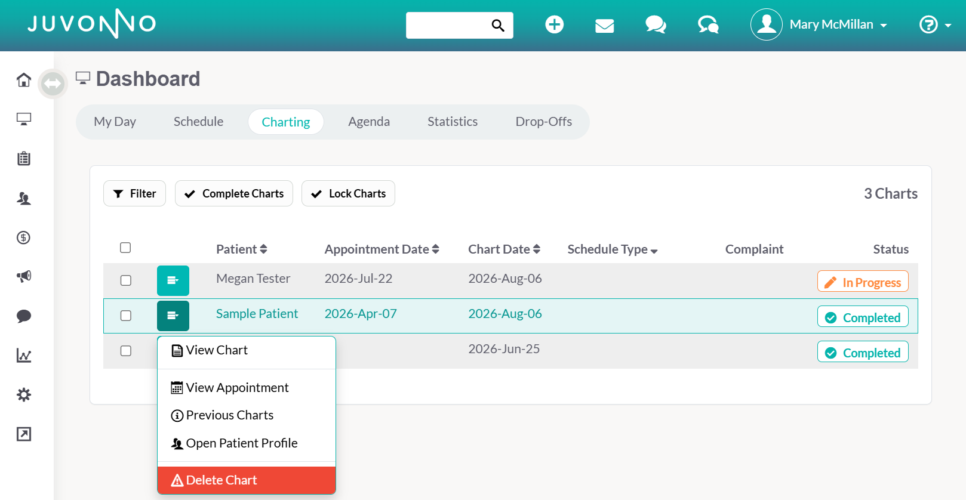
Task: Open the gear settings sidebar icon
Action: point(24,395)
